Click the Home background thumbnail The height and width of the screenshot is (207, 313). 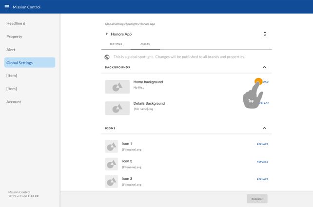117,87
